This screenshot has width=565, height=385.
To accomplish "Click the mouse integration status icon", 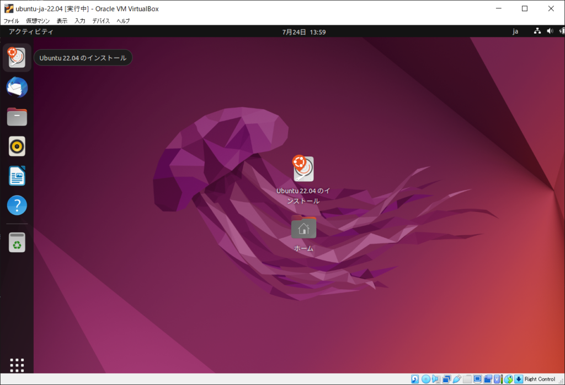I will [x=508, y=379].
